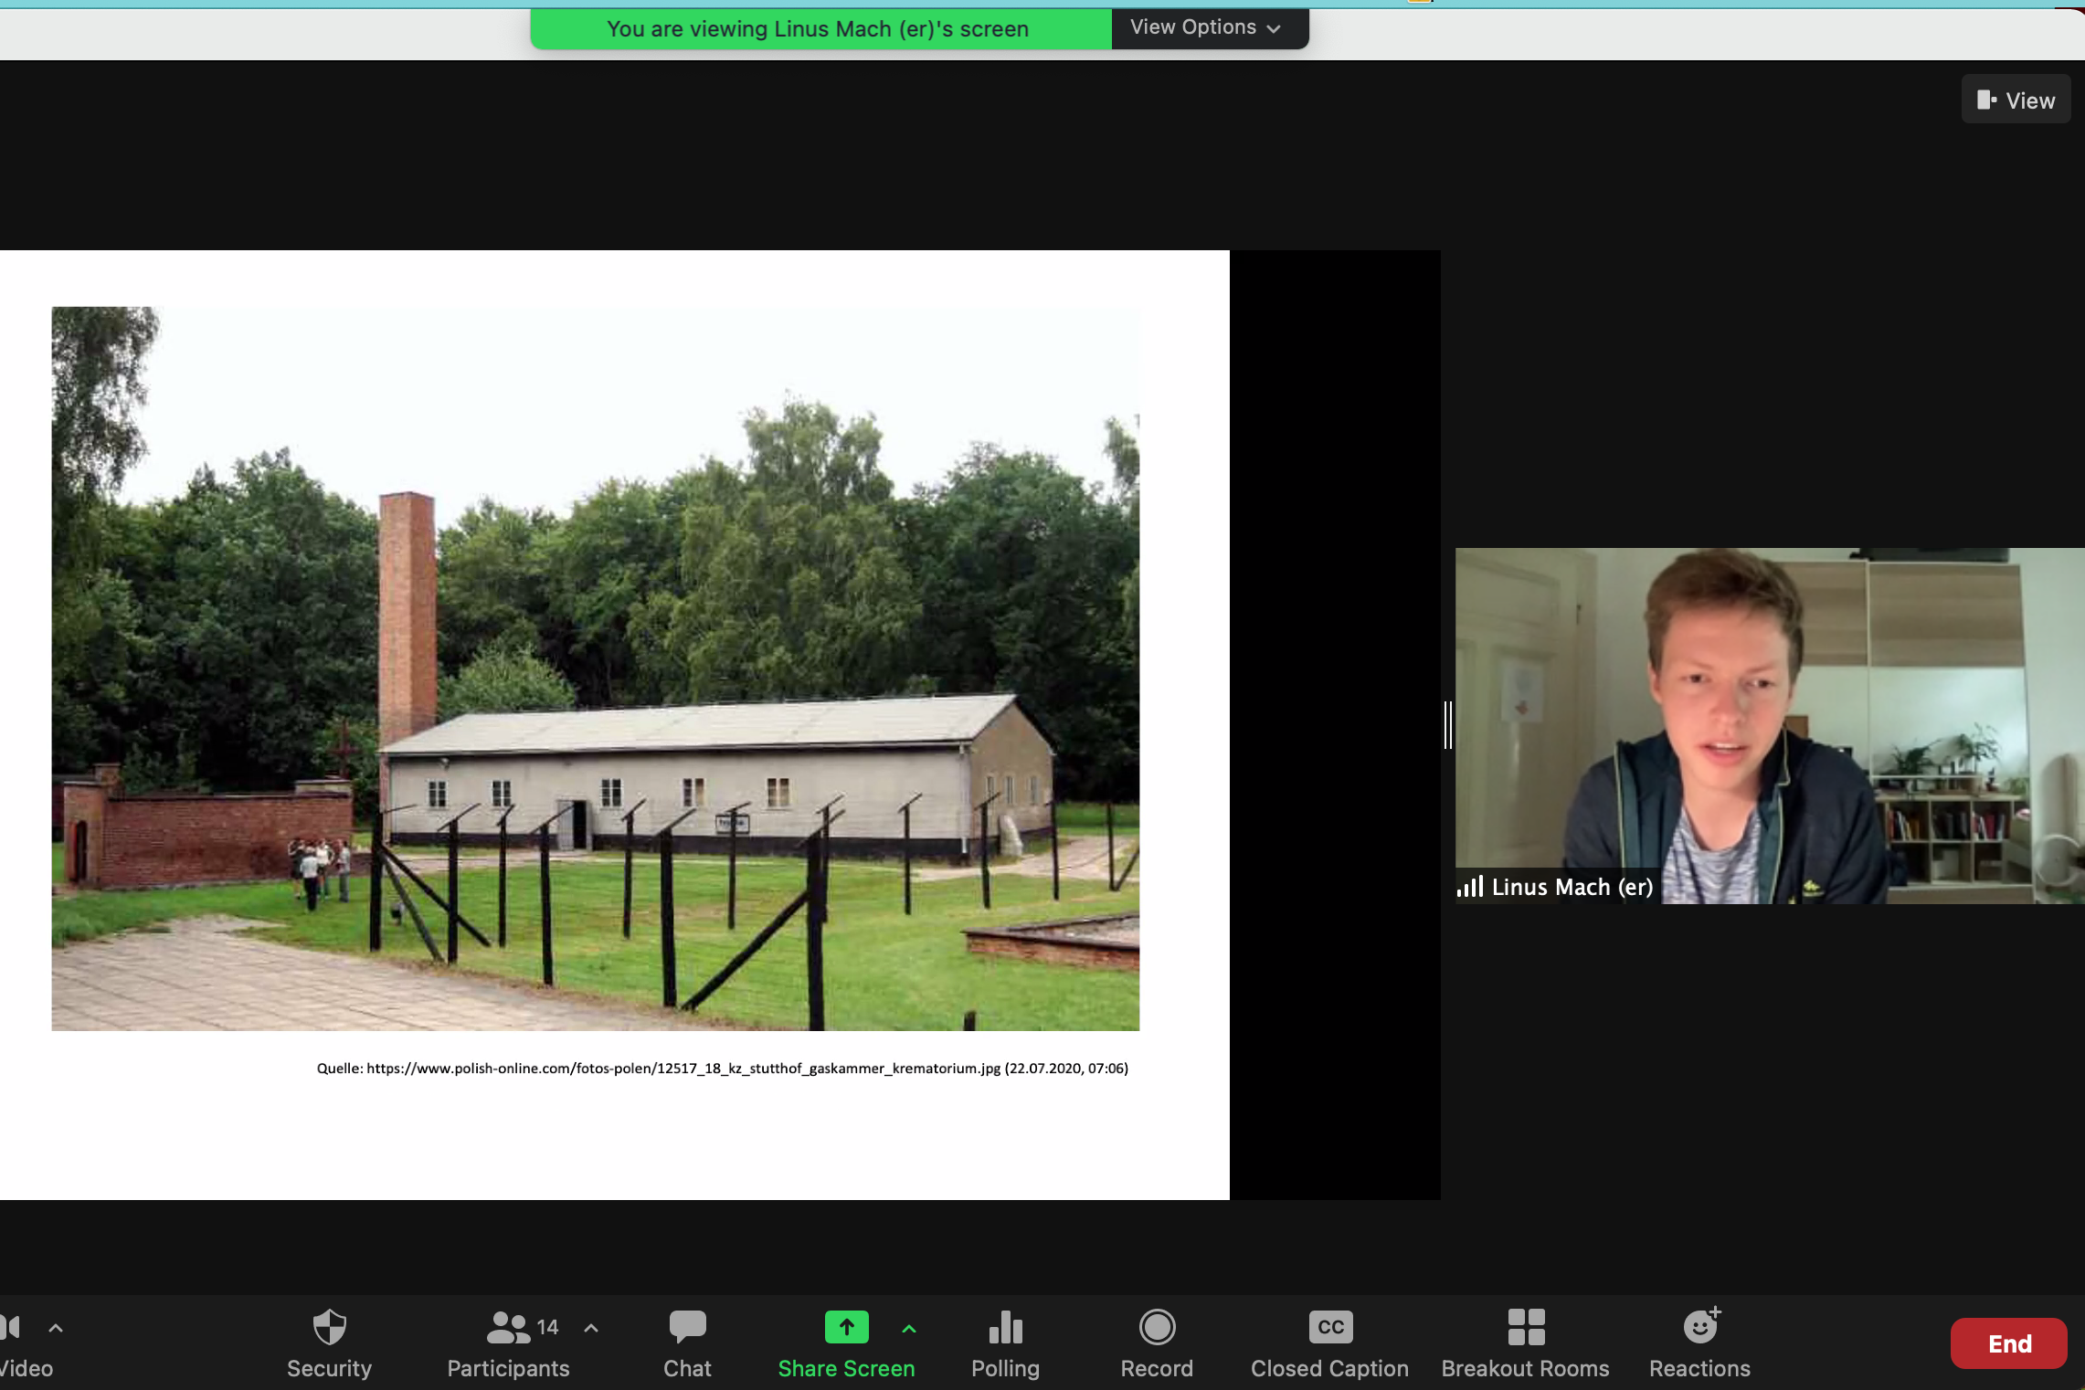Image resolution: width=2085 pixels, height=1390 pixels.
Task: Open the Security shield icon
Action: (x=329, y=1327)
